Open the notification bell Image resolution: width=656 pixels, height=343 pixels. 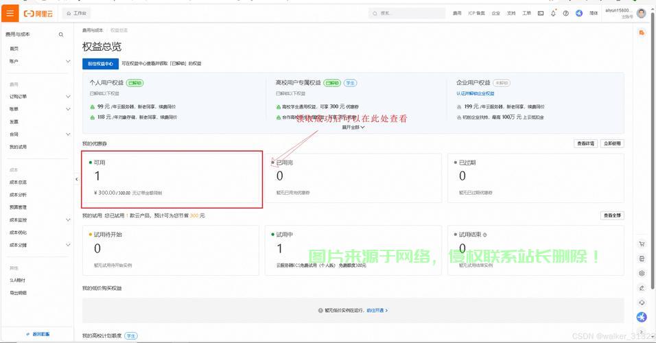coord(553,14)
